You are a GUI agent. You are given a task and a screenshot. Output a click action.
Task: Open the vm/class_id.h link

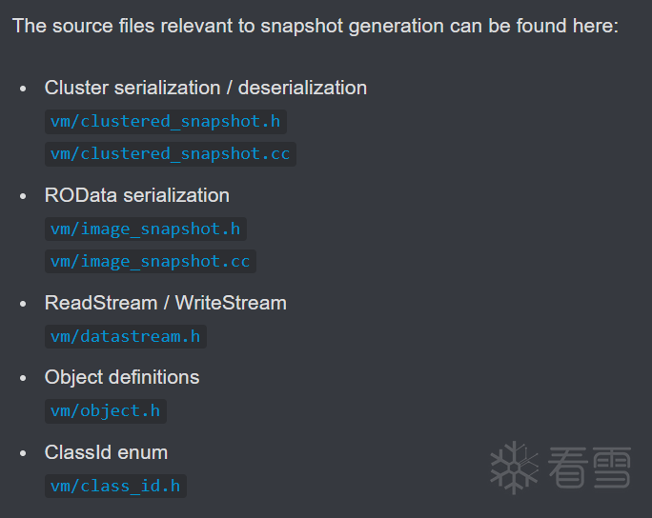point(115,486)
